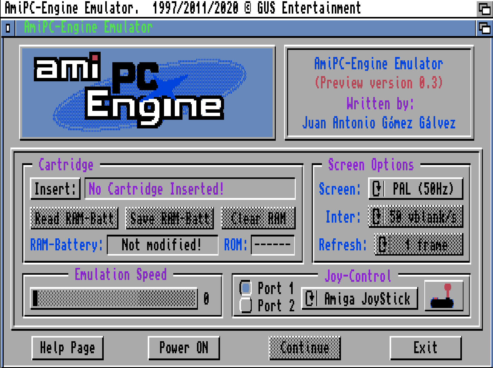The image size is (493, 368).
Task: Click the 'RAM-Battery:' label
Action: coord(66,245)
